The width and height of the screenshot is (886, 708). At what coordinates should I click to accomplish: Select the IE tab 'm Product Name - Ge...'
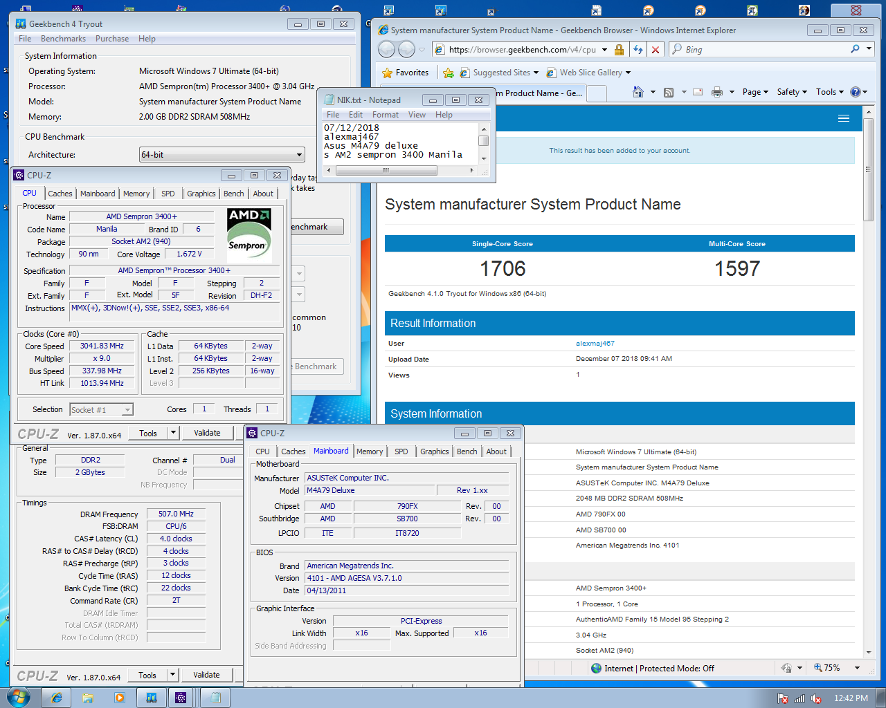tap(540, 93)
